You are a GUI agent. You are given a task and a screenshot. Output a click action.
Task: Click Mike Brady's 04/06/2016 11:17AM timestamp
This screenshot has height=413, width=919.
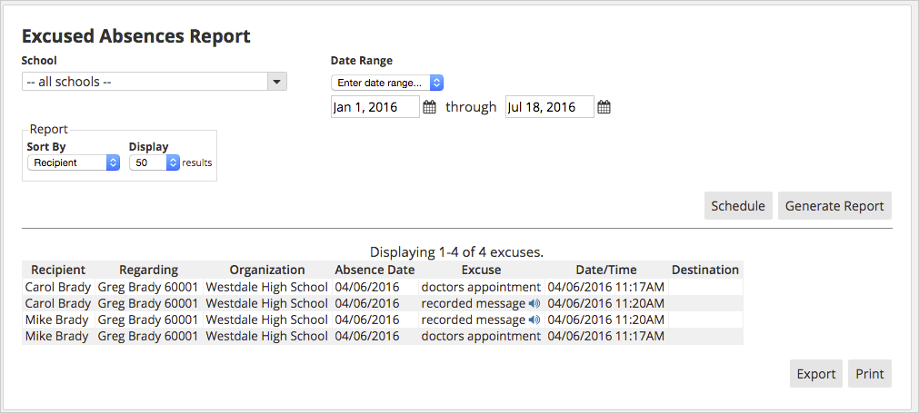[606, 337]
